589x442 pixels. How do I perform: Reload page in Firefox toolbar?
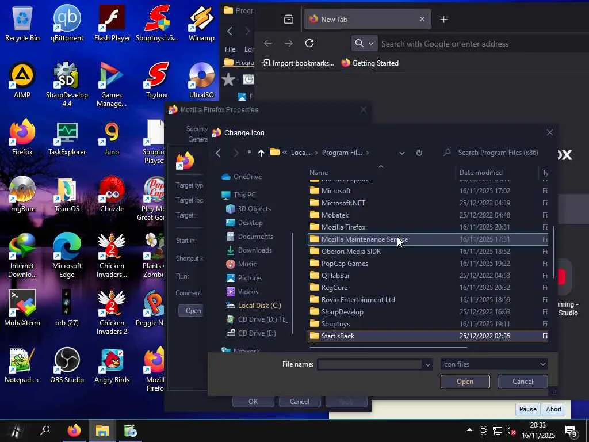click(x=309, y=44)
